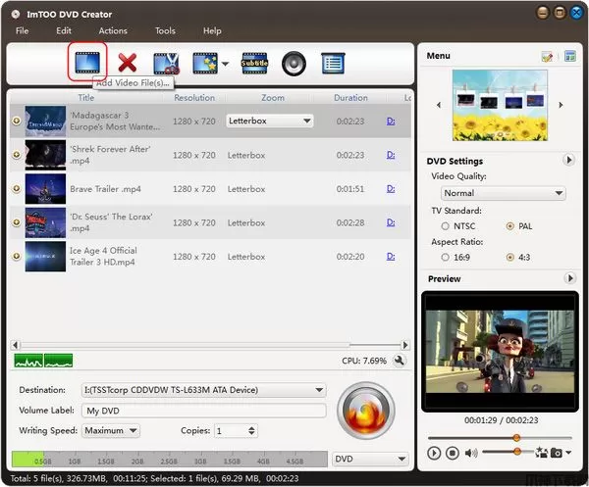Screen dimensions: 589x487
Task: Stop the preview playback
Action: (453, 453)
